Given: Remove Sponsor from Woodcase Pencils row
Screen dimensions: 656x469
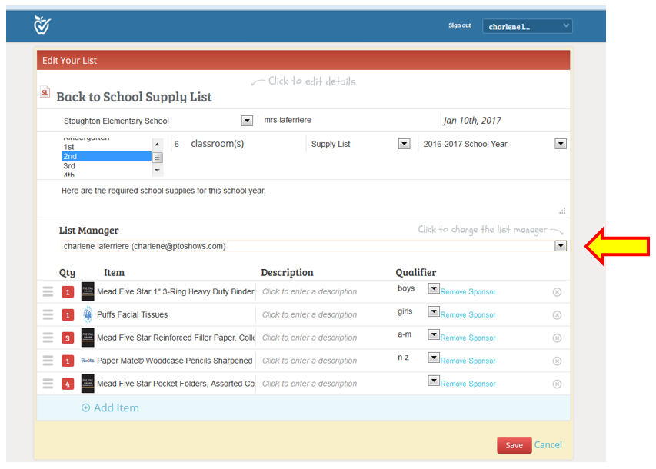Looking at the screenshot, I should [468, 361].
